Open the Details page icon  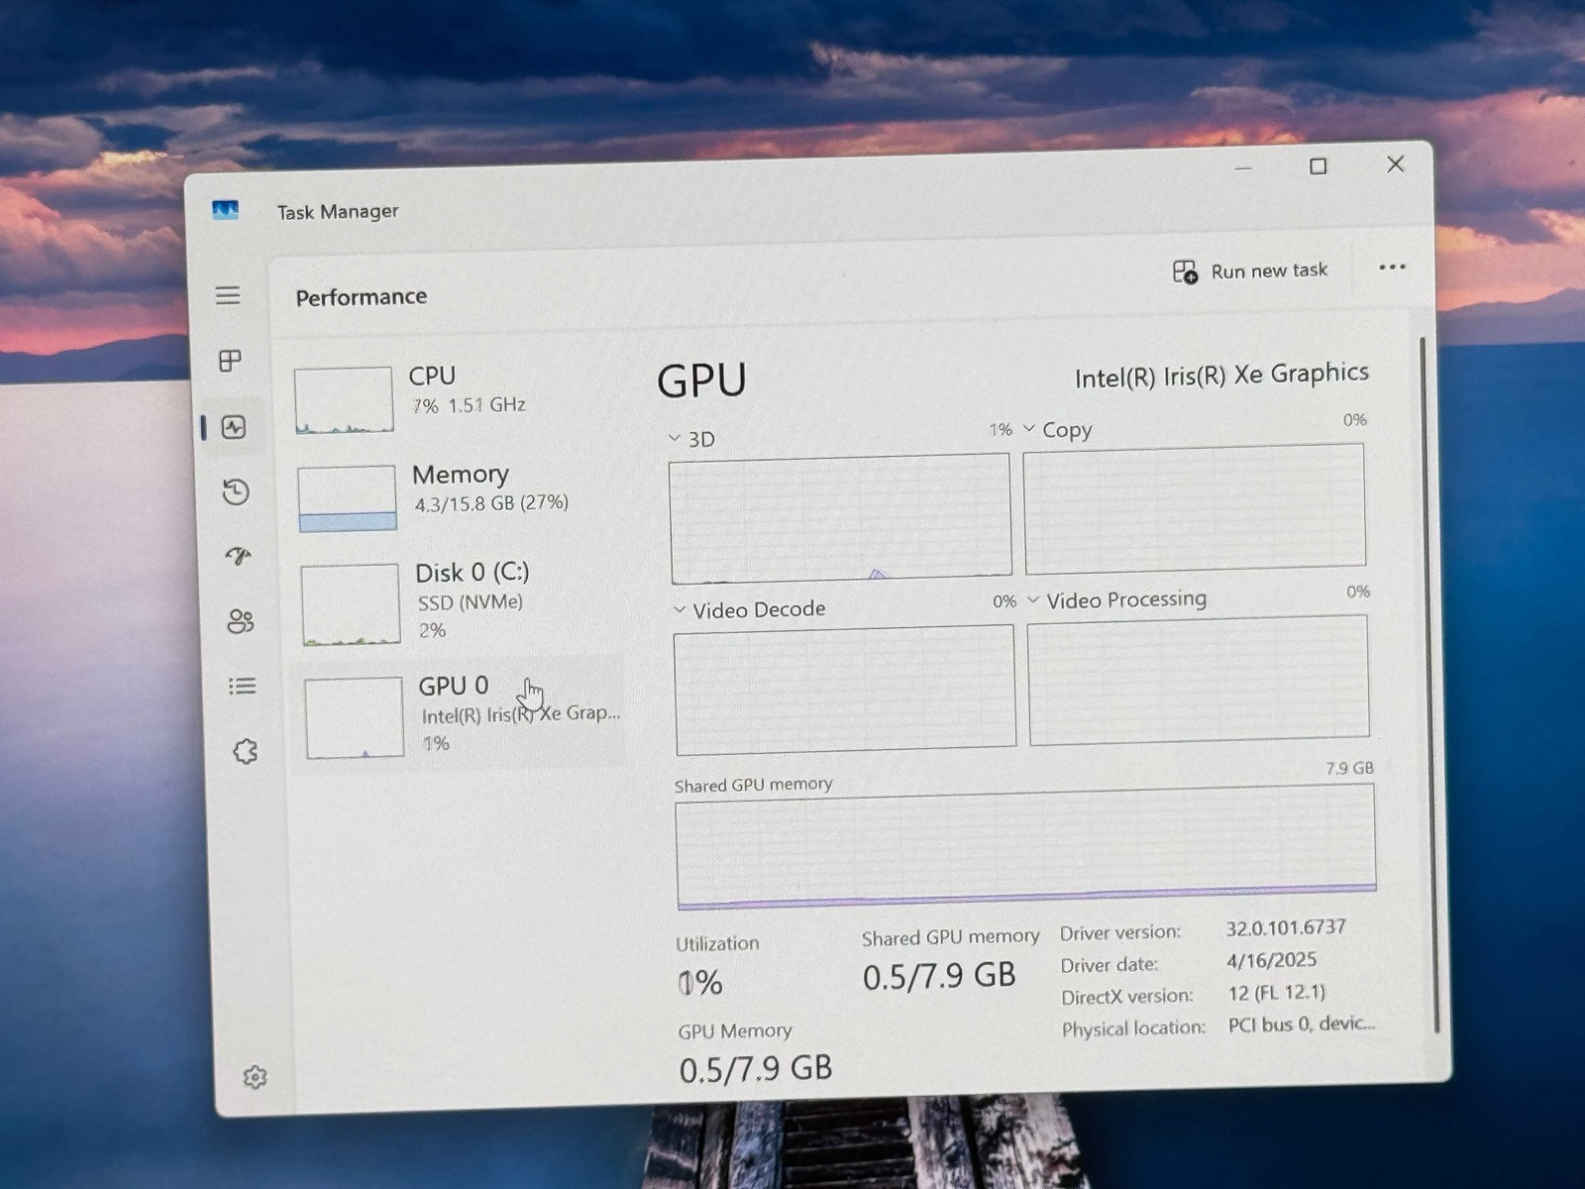(x=243, y=686)
